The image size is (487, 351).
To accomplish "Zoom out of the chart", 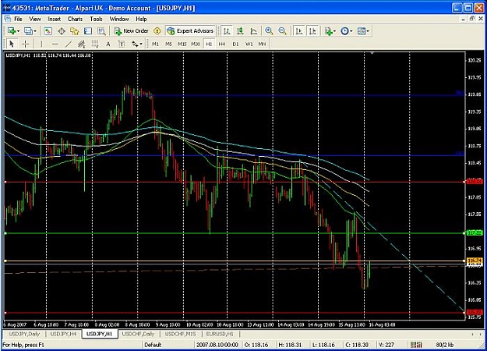I will coord(282,31).
